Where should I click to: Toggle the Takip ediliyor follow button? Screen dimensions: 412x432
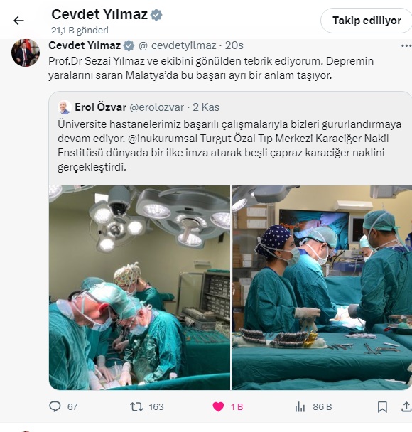tap(367, 21)
